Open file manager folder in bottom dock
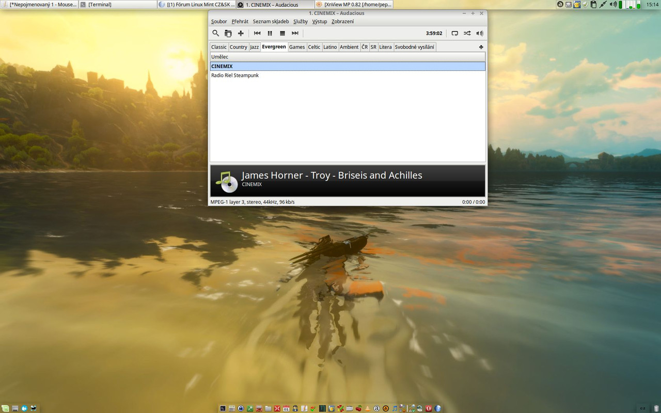Image resolution: width=661 pixels, height=413 pixels. [268, 408]
